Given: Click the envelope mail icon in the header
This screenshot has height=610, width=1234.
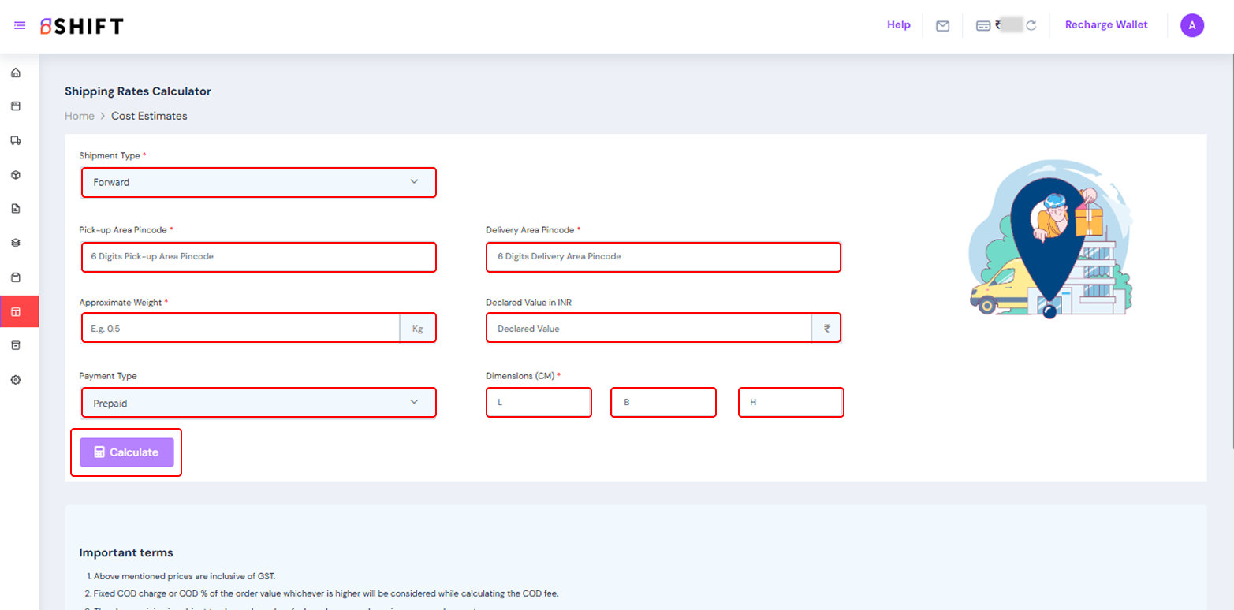Looking at the screenshot, I should coord(942,26).
